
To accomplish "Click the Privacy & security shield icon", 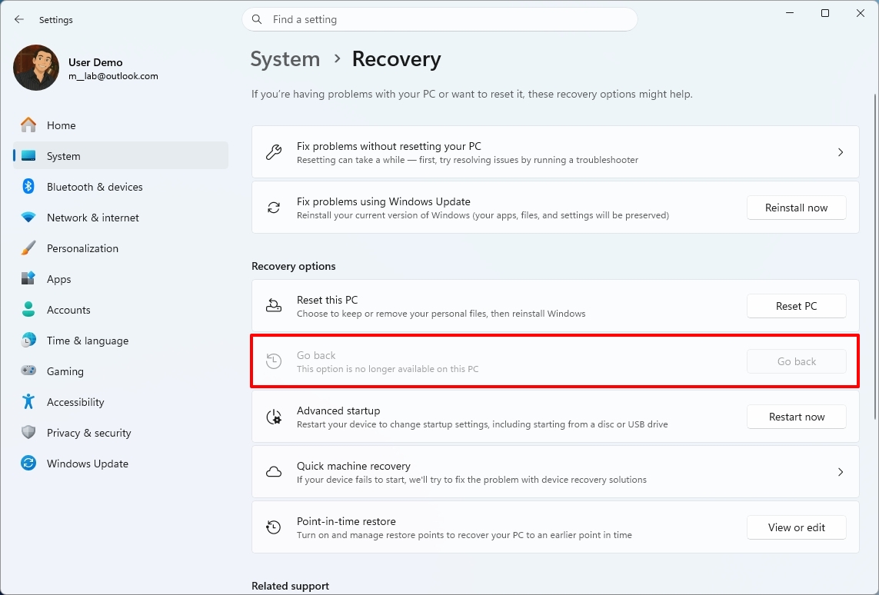I will point(28,433).
